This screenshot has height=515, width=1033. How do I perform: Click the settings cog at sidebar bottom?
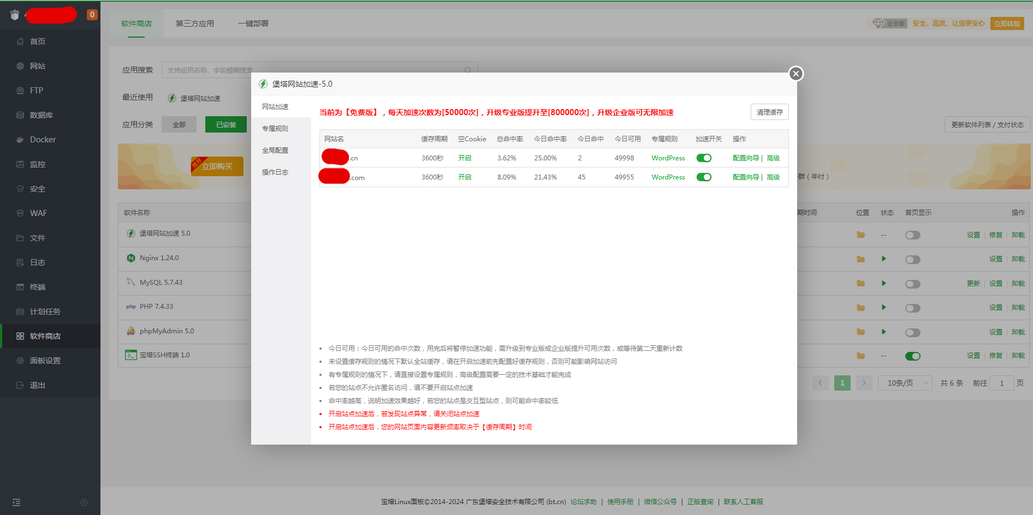coord(84,502)
